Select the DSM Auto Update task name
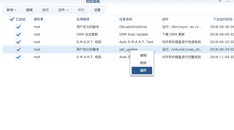Image resolution: width=234 pixels, height=130 pixels. (134, 34)
